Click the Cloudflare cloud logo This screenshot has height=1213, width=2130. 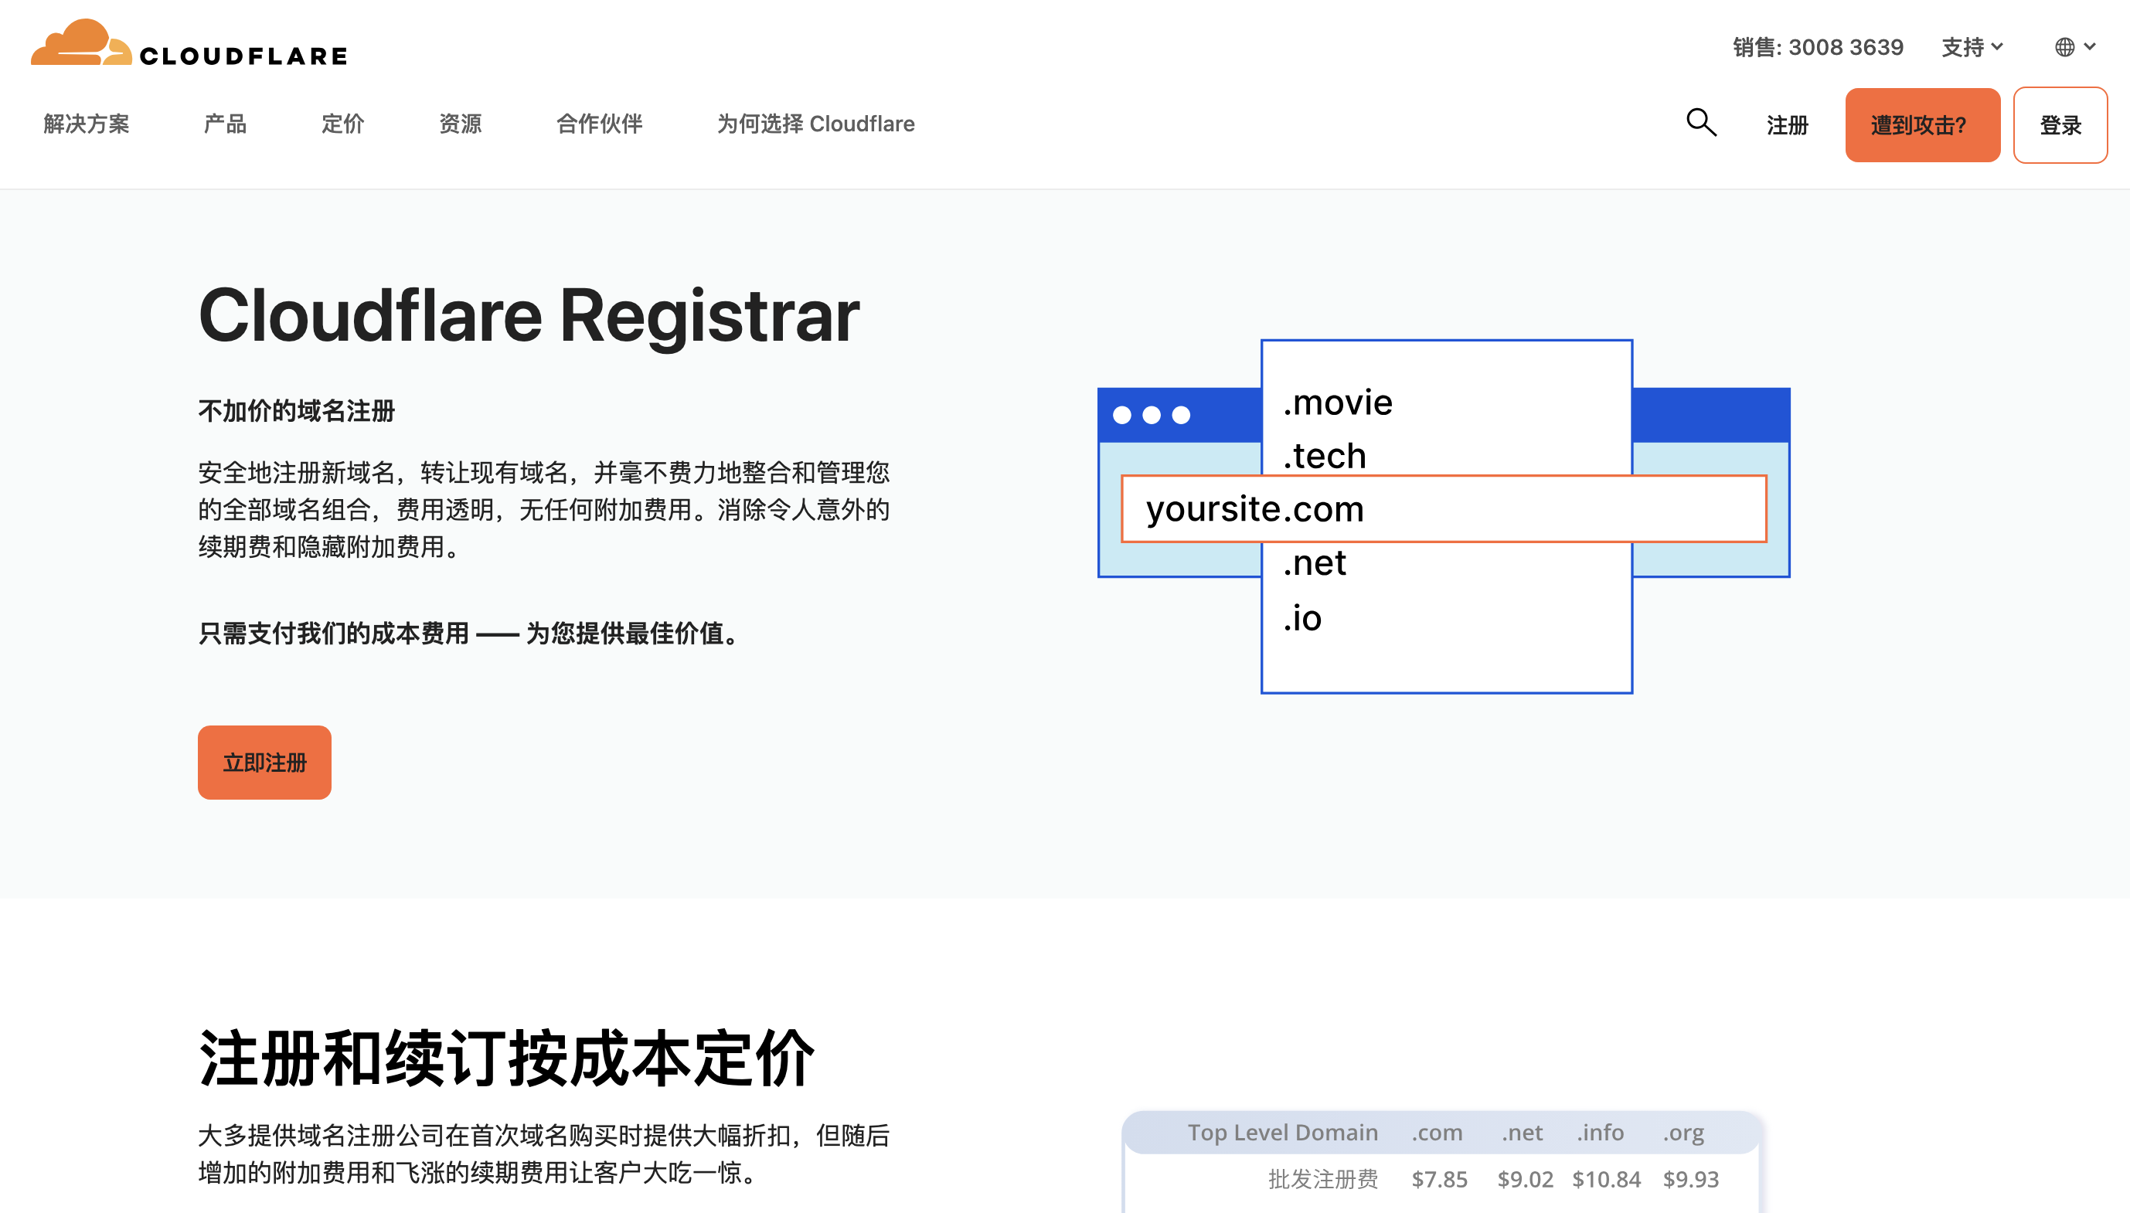[x=81, y=43]
